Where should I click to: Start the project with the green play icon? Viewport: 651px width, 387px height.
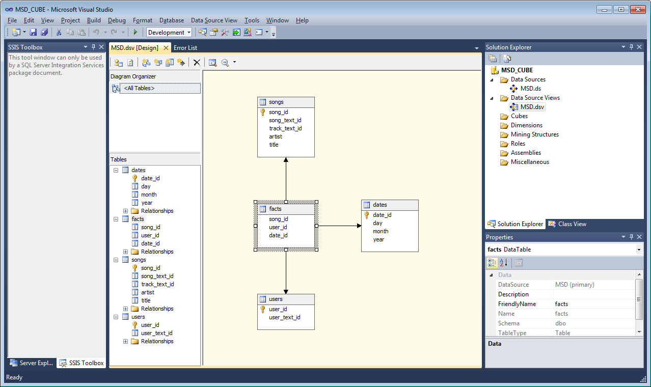[x=135, y=32]
